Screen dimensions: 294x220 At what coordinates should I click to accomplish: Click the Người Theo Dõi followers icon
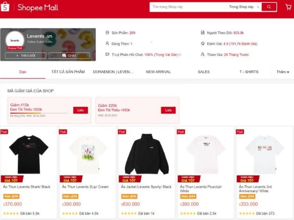click(203, 33)
